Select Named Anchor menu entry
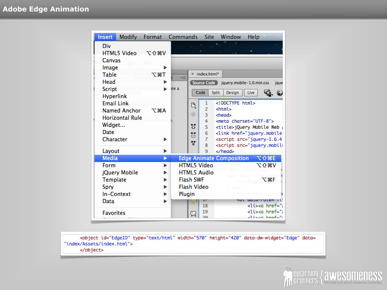 [133, 111]
